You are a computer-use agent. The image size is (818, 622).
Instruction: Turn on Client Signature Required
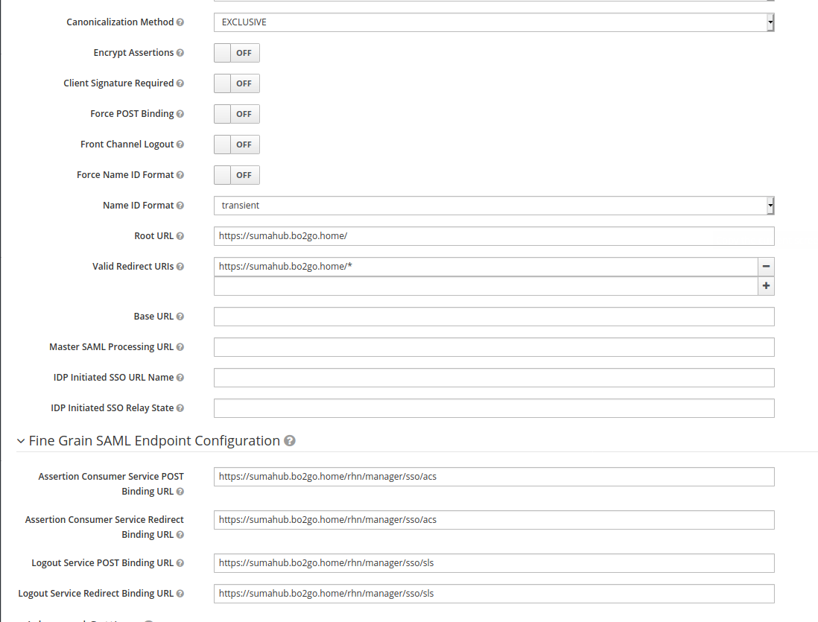point(236,83)
